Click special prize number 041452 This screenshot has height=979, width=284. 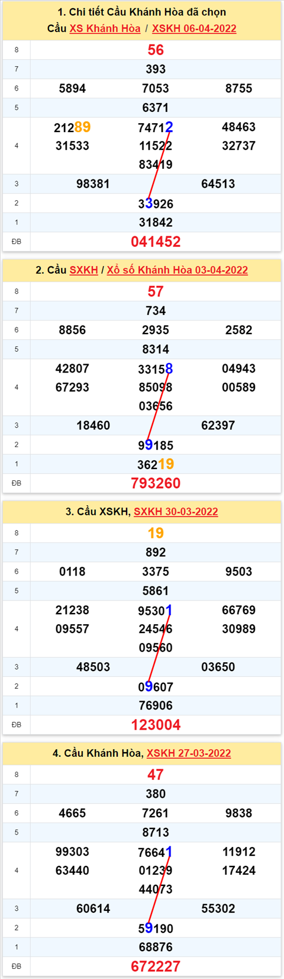(156, 242)
